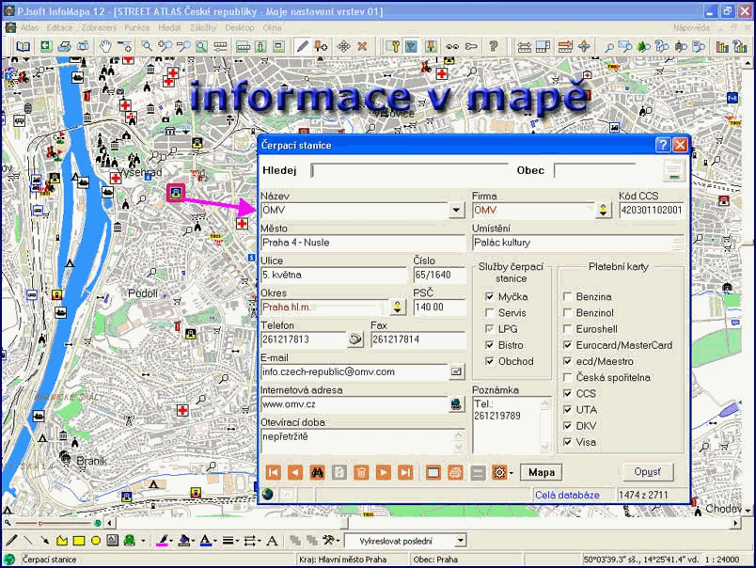Image resolution: width=756 pixels, height=568 pixels.
Task: Click the Mapa button
Action: (542, 472)
